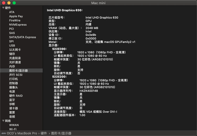Click 硬件 in the bottom path bar
The image size is (197, 136).
point(44,133)
